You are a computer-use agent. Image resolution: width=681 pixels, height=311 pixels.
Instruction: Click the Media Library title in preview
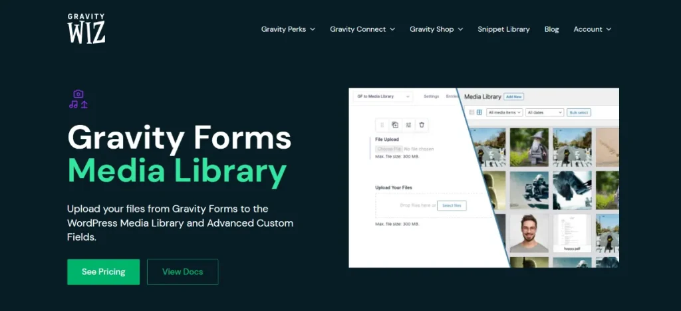pos(483,97)
